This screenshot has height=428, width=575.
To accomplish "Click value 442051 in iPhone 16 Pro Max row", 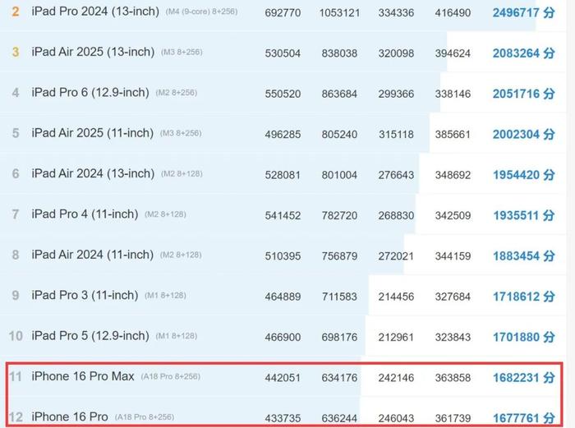I will click(283, 378).
